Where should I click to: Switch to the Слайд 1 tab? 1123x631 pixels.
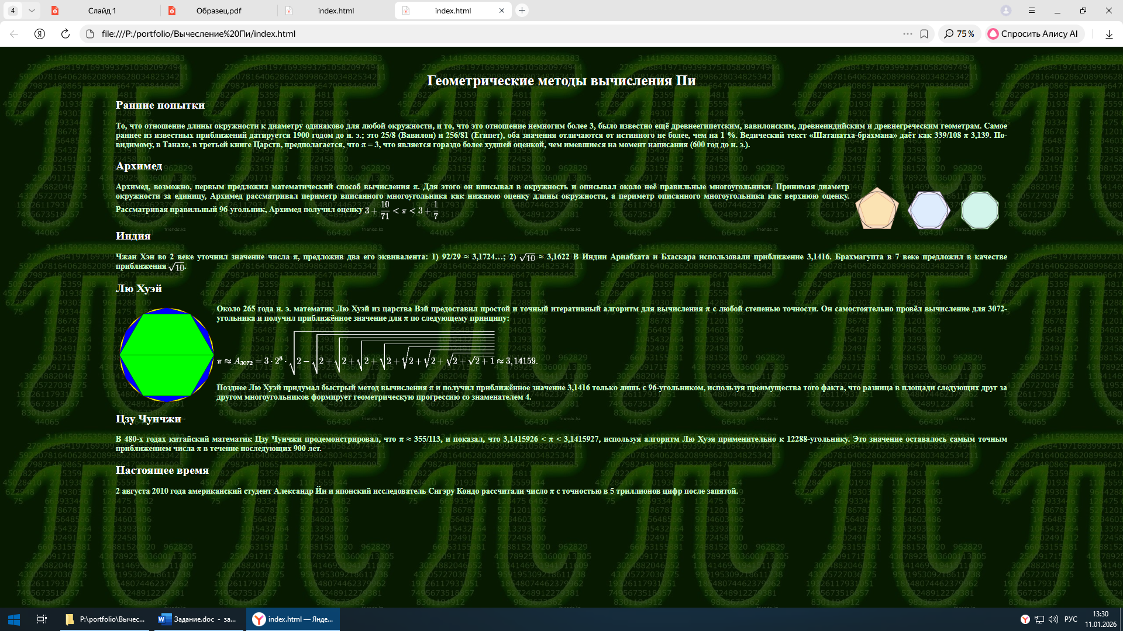[x=102, y=11]
